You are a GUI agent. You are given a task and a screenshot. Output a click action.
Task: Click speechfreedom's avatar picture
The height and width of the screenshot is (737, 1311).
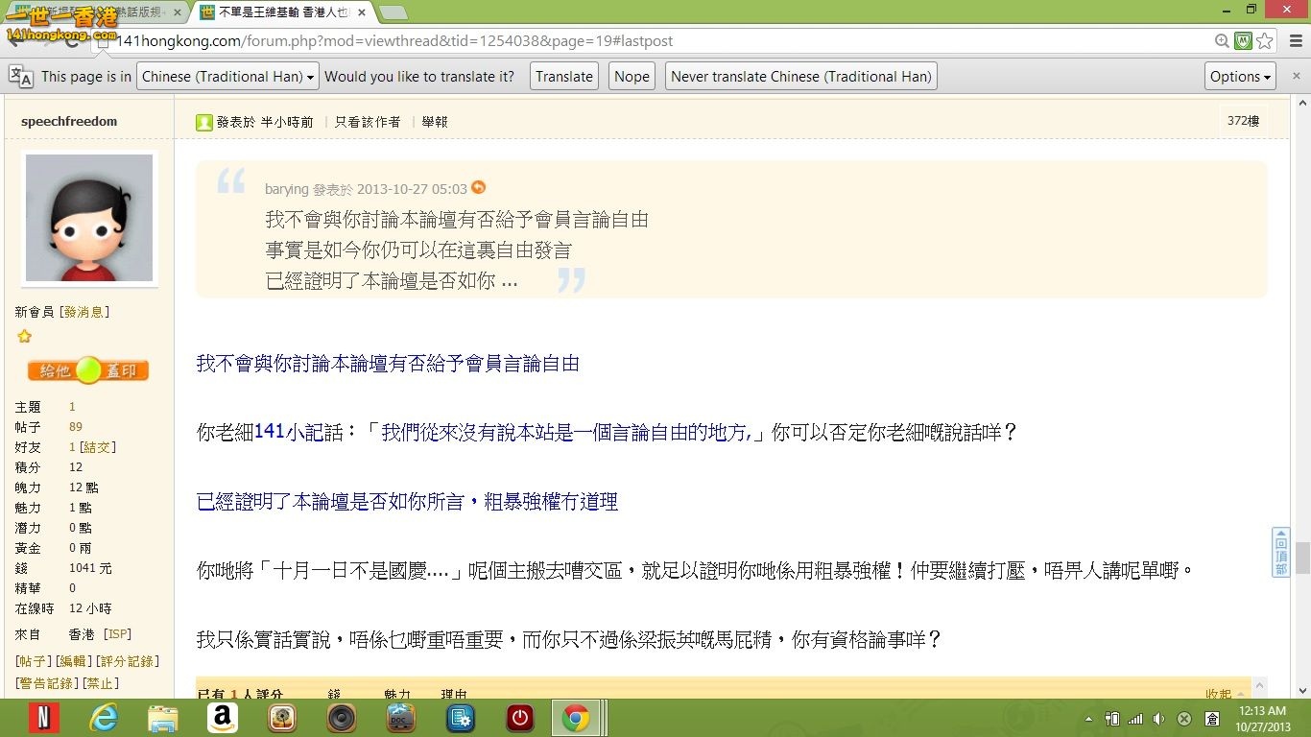tap(89, 218)
